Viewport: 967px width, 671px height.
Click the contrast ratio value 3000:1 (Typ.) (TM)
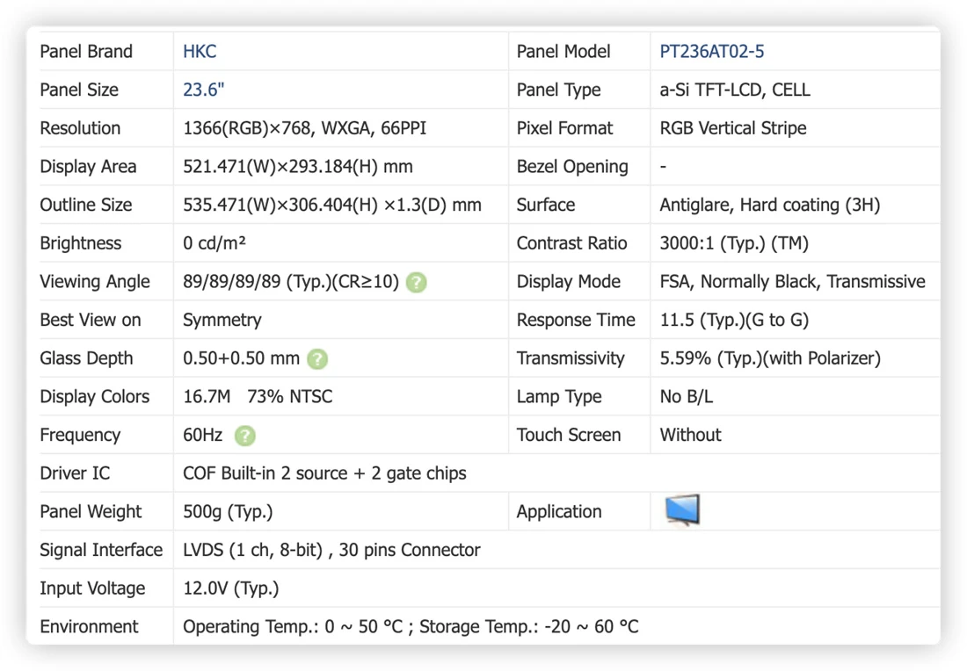(x=734, y=242)
